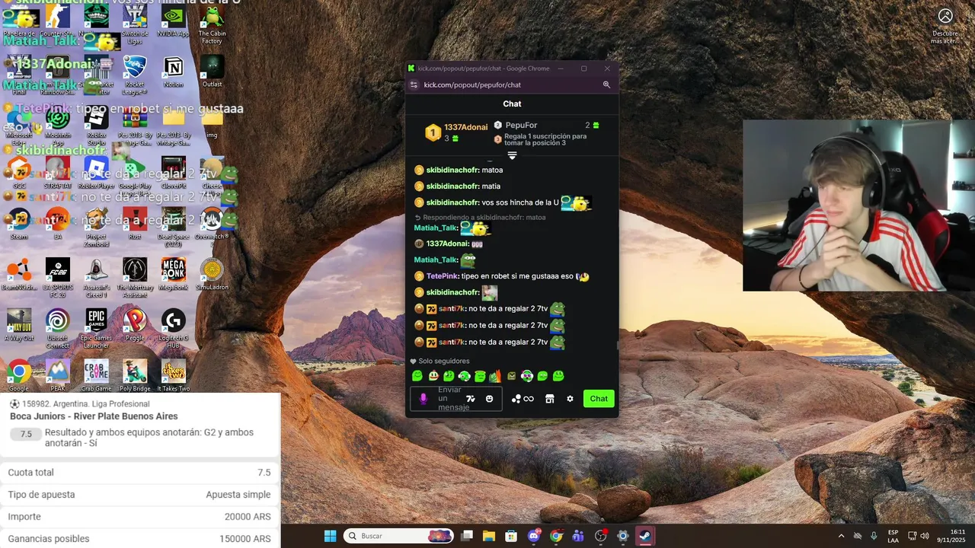Open Assassin's Creed 1 desktop icon
975x548 pixels.
(x=97, y=277)
